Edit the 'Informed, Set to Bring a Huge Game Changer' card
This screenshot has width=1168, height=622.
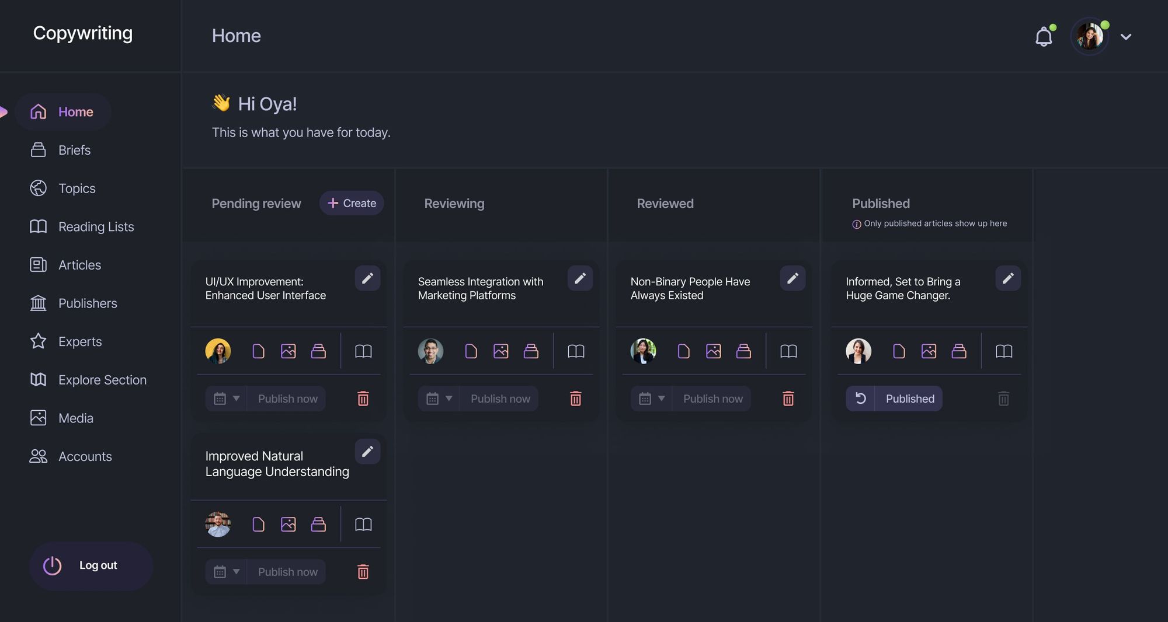[1008, 278]
